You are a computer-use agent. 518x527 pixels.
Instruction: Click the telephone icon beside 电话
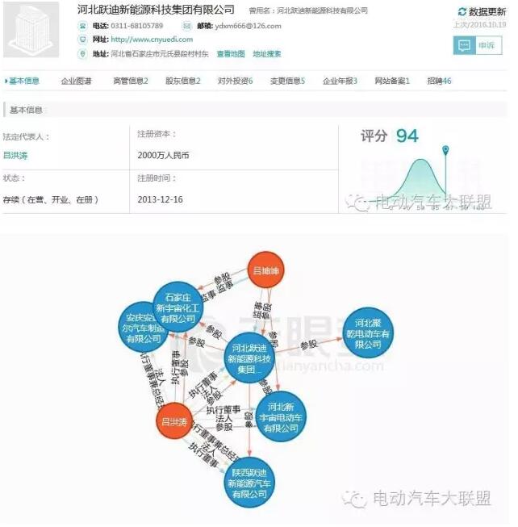[82, 26]
